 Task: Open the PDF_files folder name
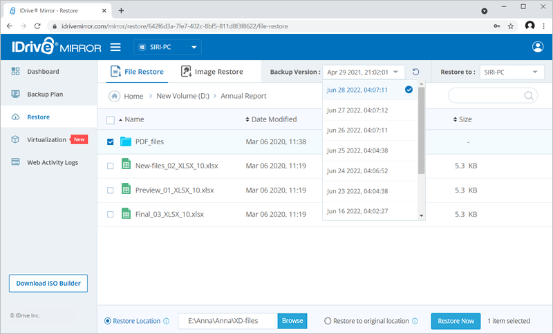pyautogui.click(x=149, y=142)
